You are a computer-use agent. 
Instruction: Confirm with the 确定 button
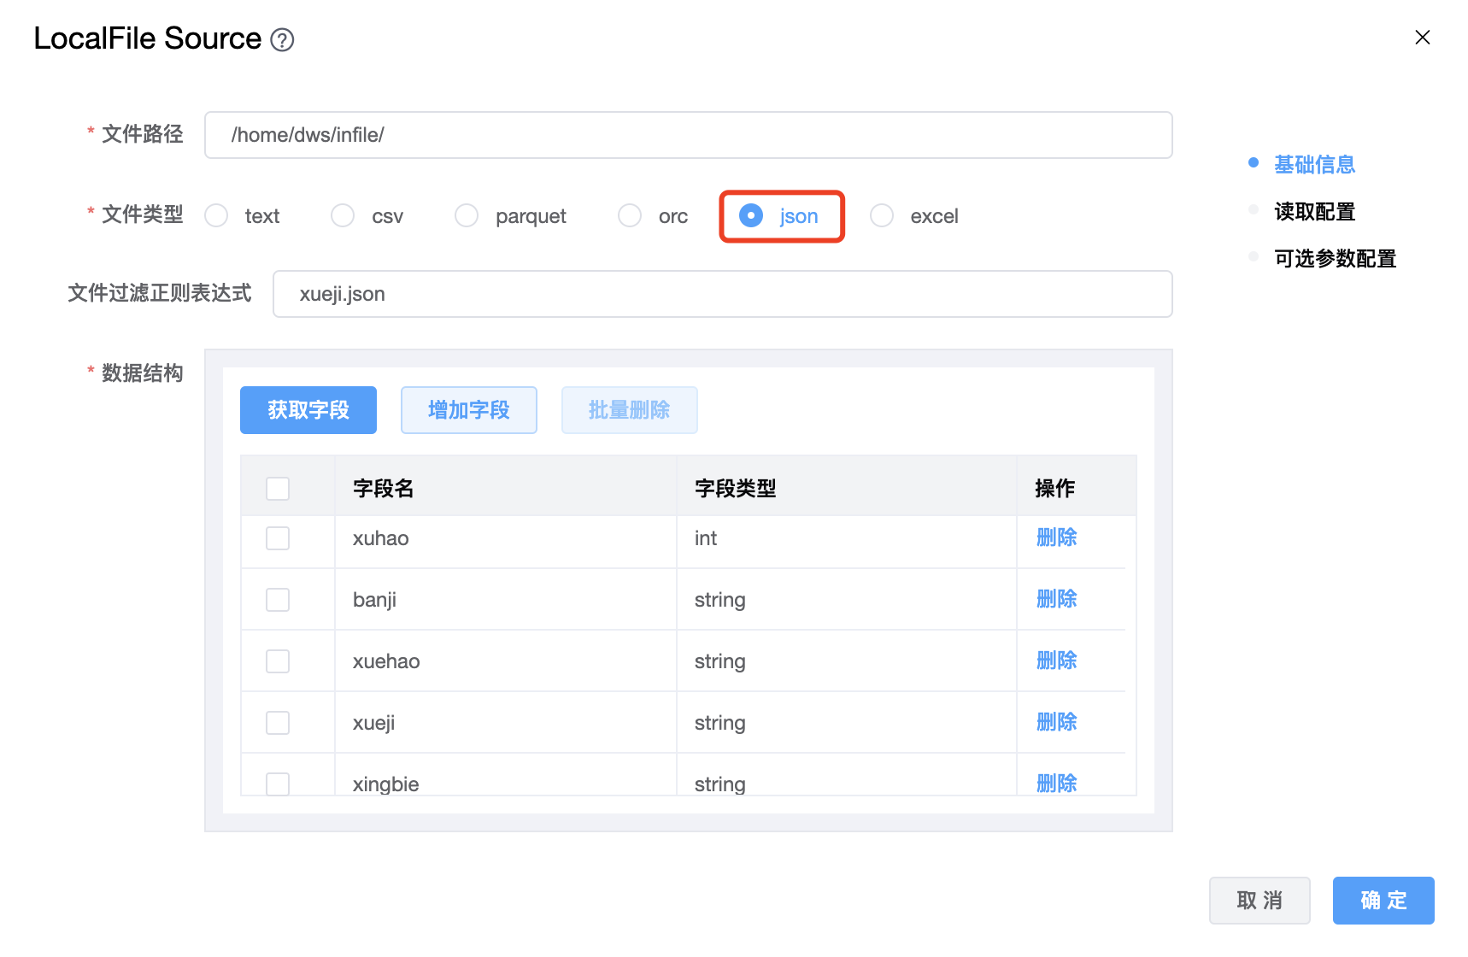point(1383,901)
